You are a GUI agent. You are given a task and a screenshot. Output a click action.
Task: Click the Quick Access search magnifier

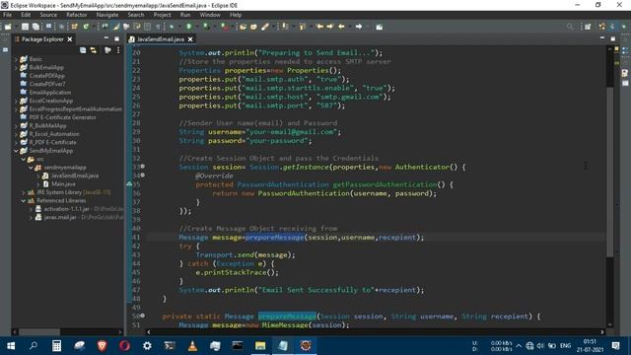pyautogui.click(x=570, y=27)
